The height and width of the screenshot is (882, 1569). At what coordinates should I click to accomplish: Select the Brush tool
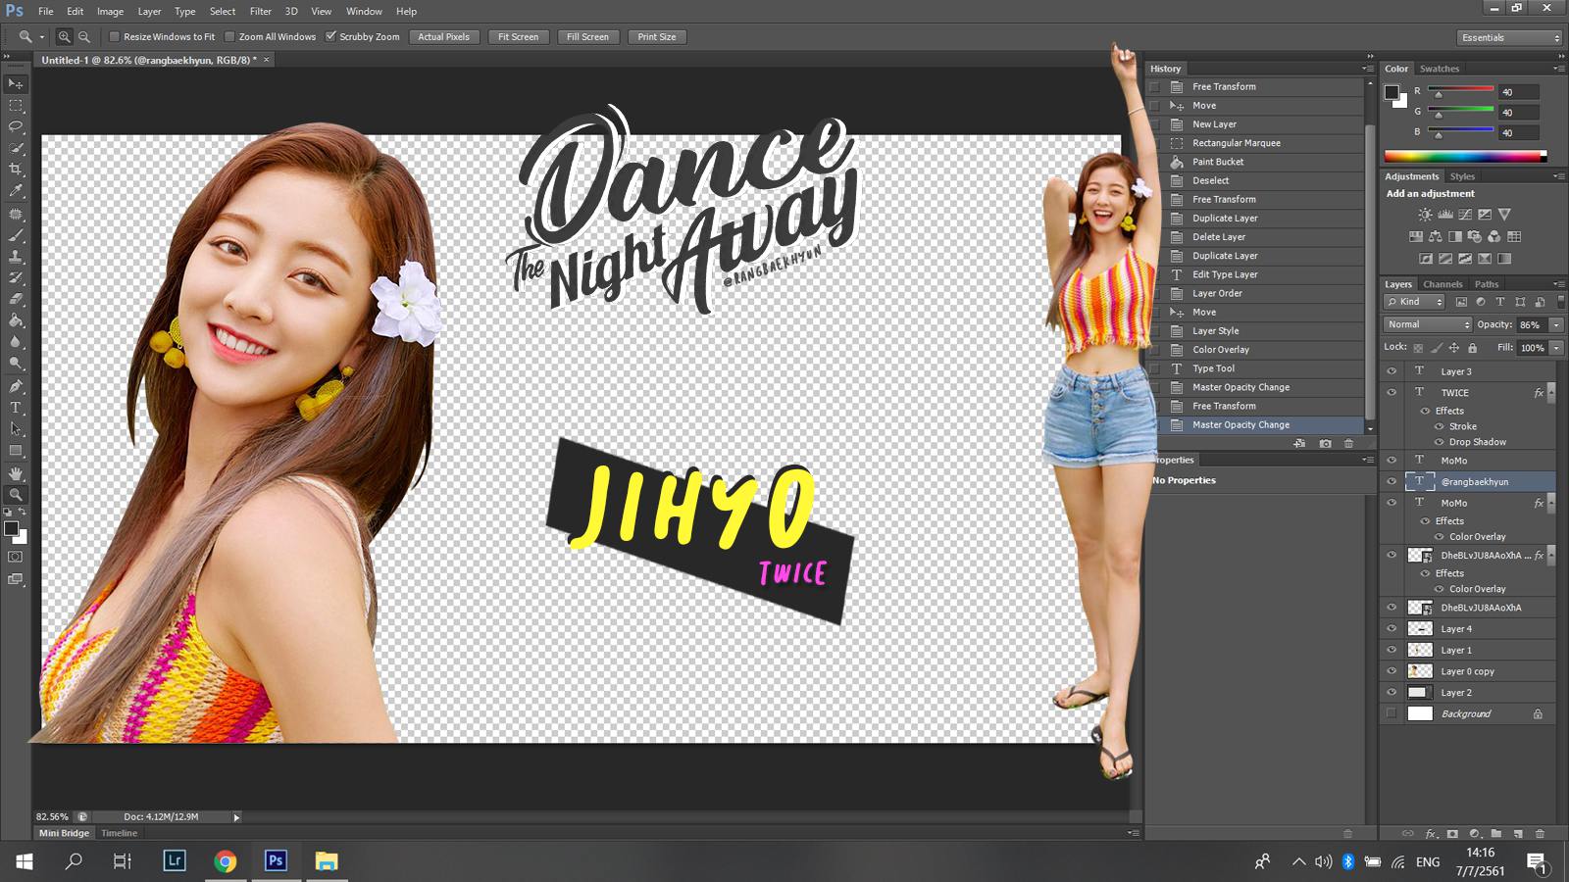click(16, 235)
